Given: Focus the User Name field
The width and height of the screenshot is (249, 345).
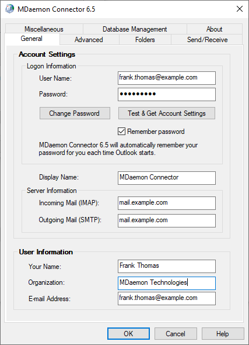Looking at the screenshot, I should (167, 78).
